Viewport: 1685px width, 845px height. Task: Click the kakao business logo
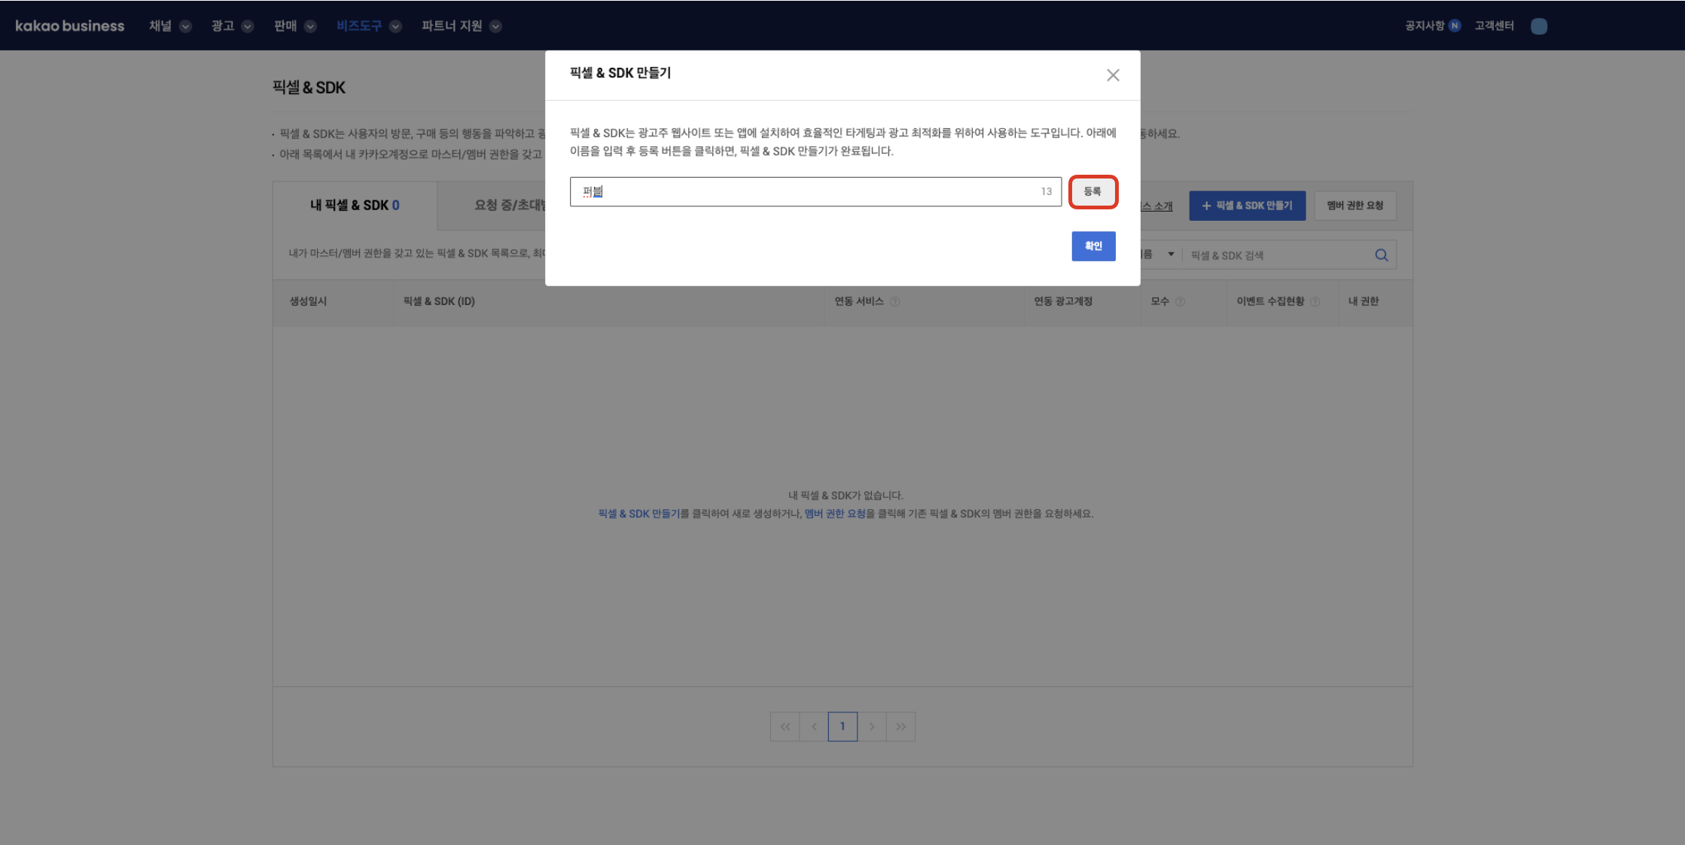[x=70, y=26]
